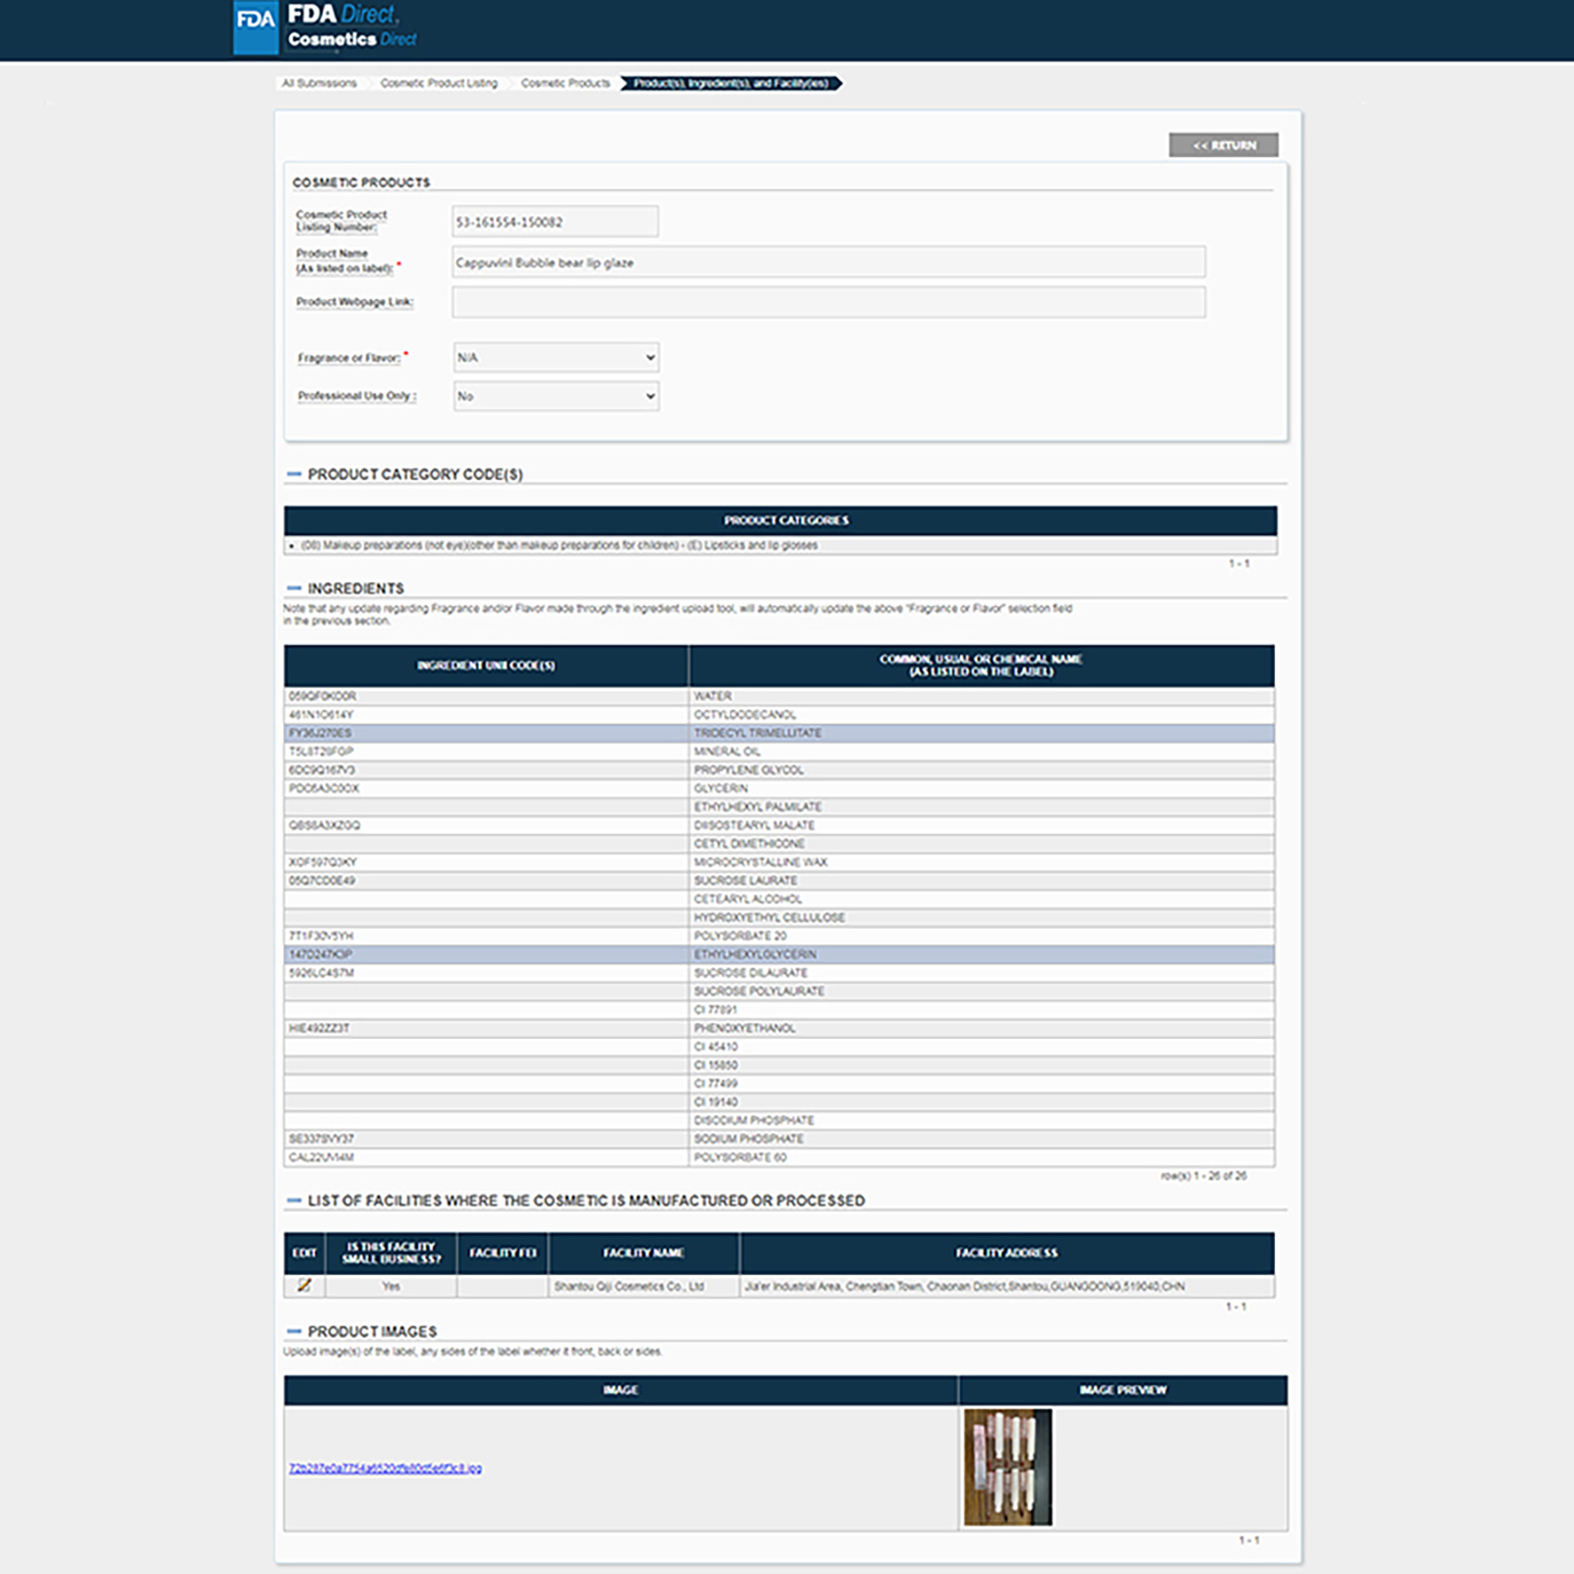Go to the All Submissions breadcrumb
The image size is (1574, 1574).
(319, 84)
